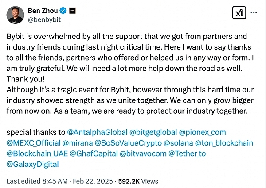
Task: Click the @mirana mention
Action: click(77, 143)
